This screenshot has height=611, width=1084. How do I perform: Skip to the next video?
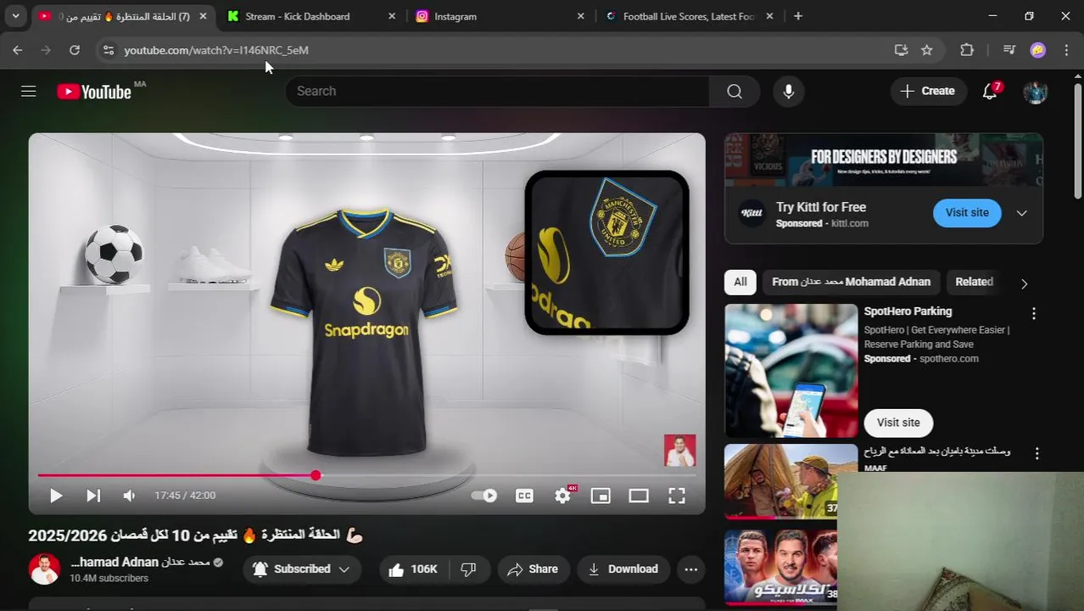coord(93,496)
